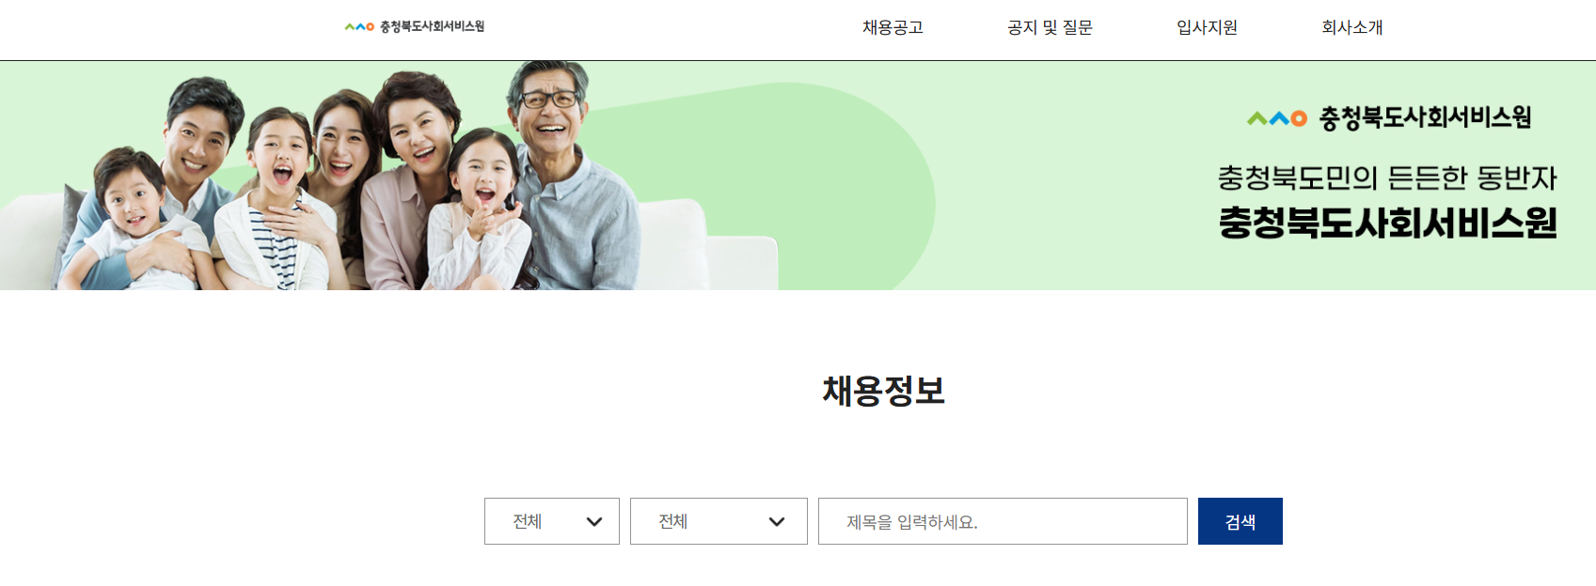Open the 채용공고 menu
1596x586 pixels.
pos(893,28)
